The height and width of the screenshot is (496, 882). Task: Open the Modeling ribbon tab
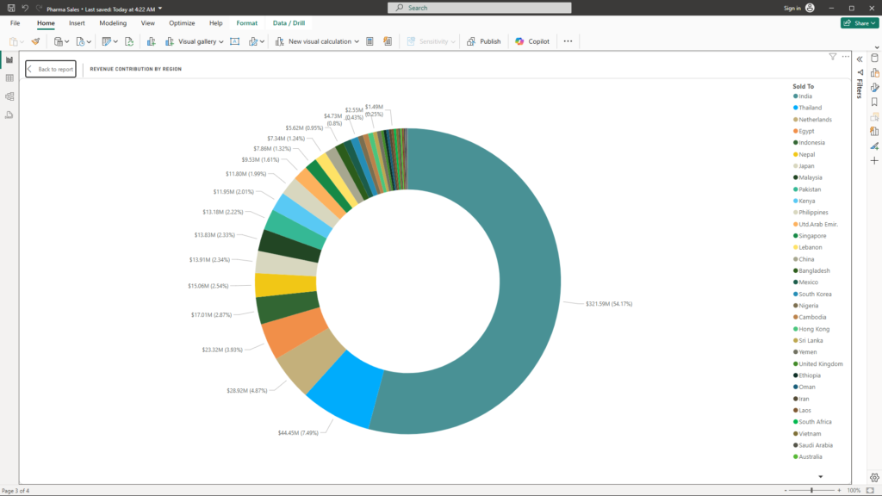(x=113, y=23)
